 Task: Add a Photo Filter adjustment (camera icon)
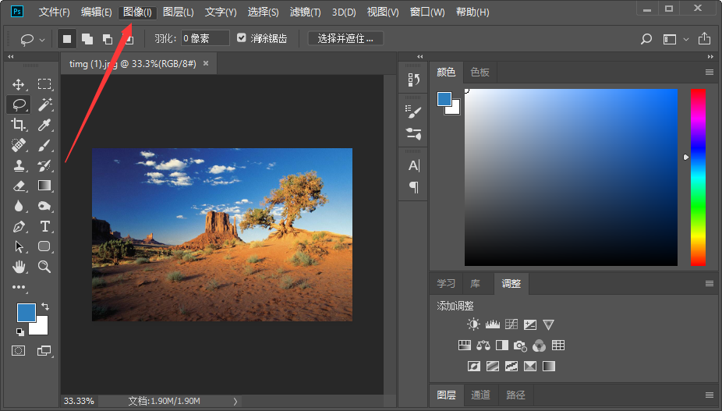[520, 345]
